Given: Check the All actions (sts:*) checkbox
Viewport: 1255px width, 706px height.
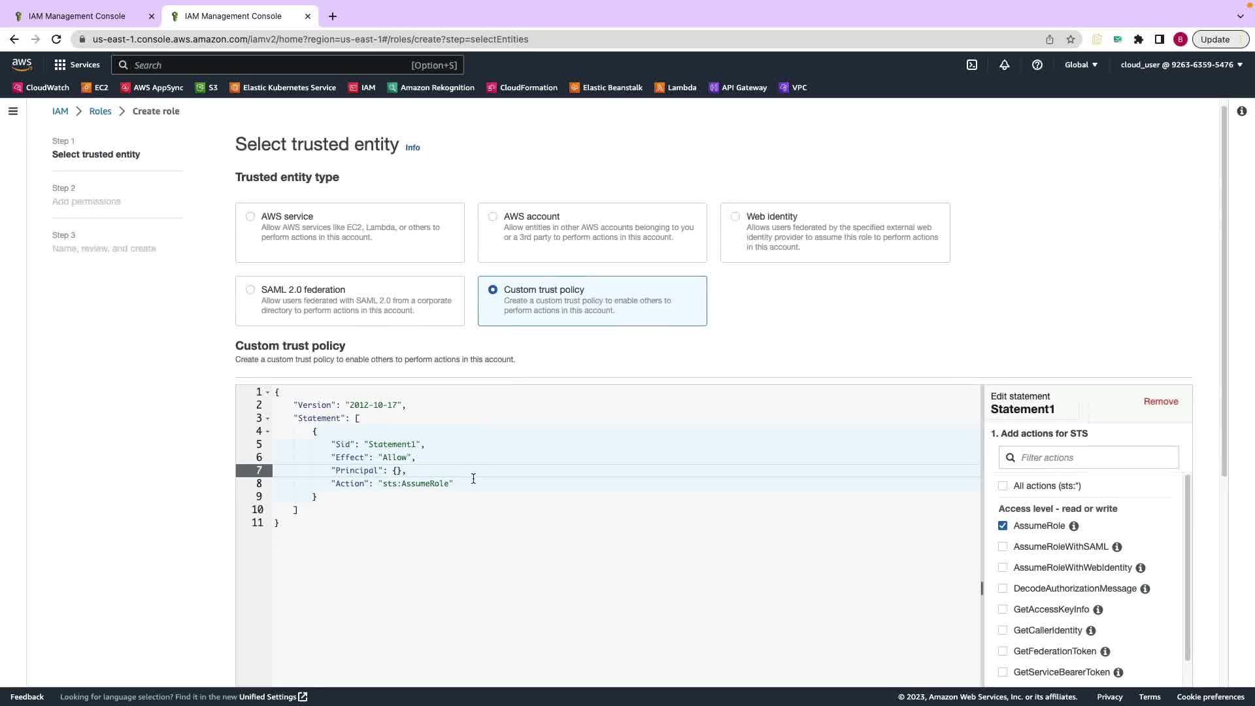Looking at the screenshot, I should (x=1003, y=486).
